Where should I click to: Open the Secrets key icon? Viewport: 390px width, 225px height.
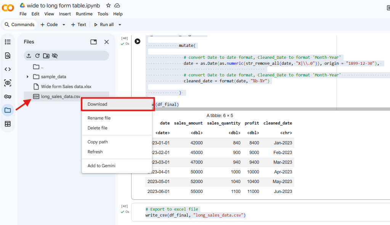pos(8,96)
